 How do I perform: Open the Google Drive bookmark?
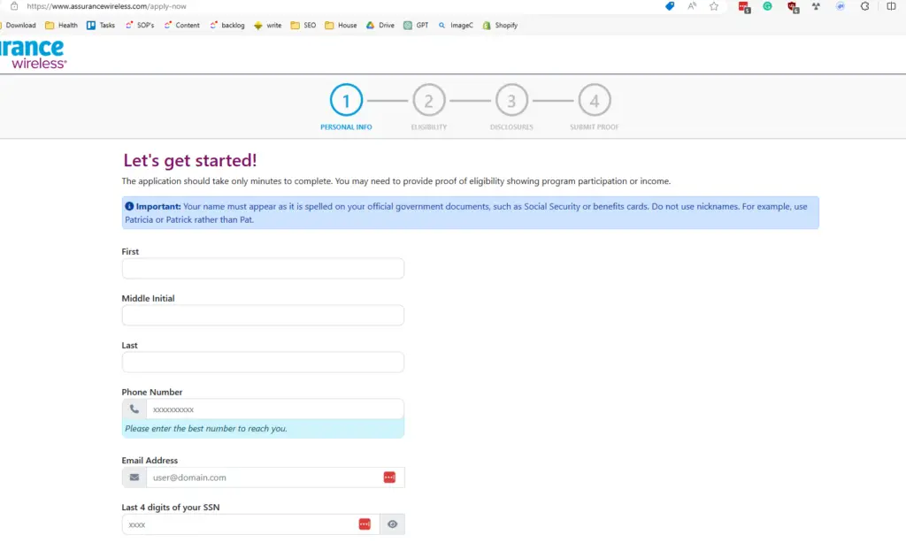click(380, 26)
